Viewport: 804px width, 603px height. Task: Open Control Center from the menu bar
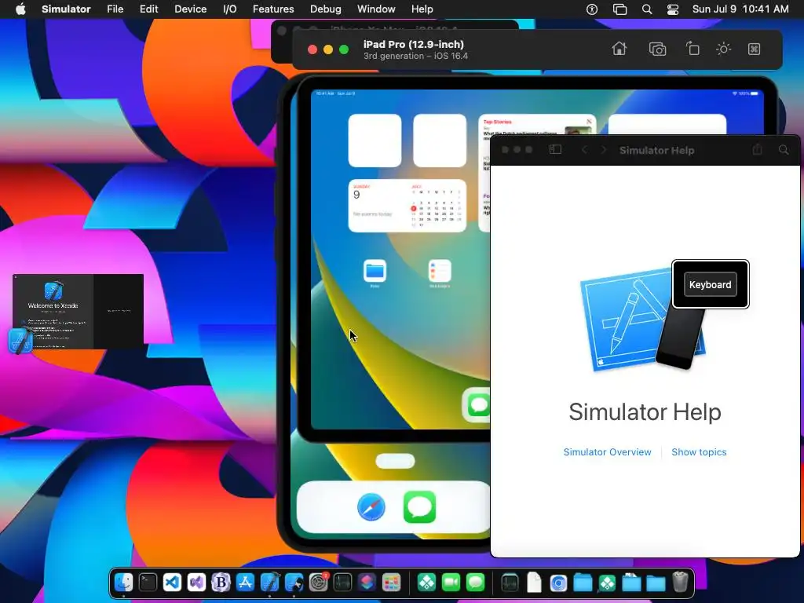tap(673, 9)
